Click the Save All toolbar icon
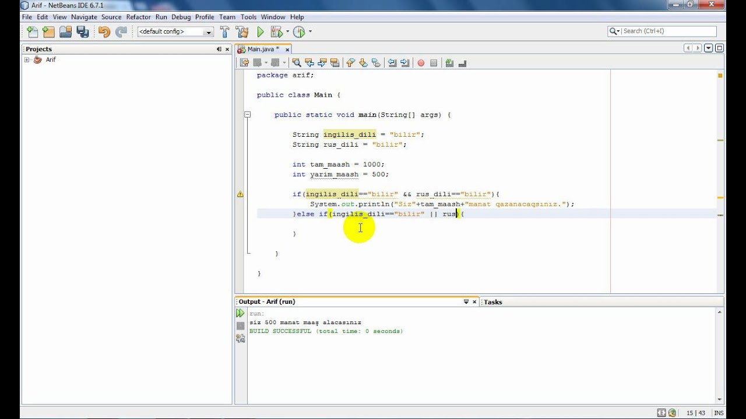The width and height of the screenshot is (746, 419). [x=82, y=32]
